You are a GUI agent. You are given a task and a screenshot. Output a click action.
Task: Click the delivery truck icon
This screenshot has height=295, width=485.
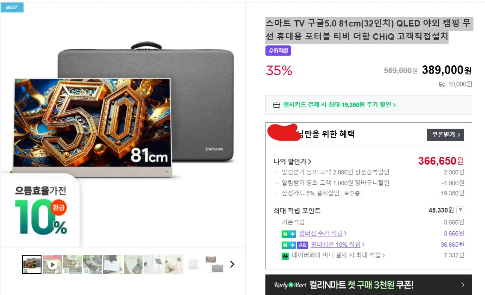coord(442,84)
